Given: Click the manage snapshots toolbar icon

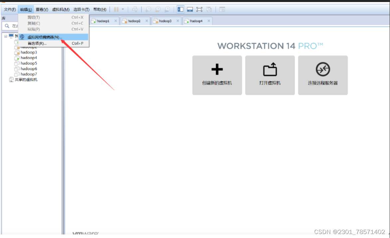Looking at the screenshot, I should click(167, 9).
